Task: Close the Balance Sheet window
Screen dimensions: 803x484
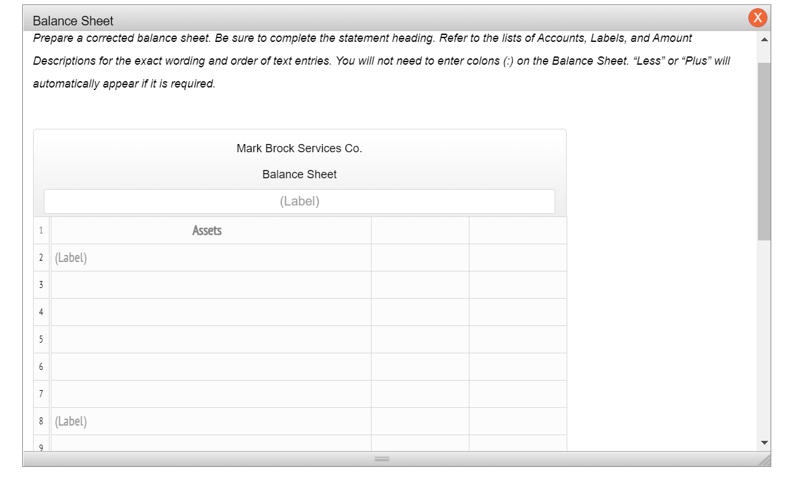Action: [x=757, y=18]
